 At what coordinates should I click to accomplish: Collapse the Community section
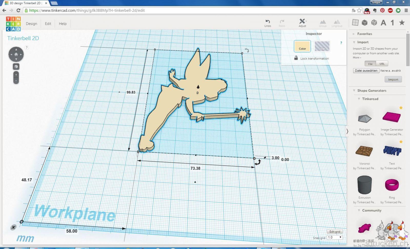359,210
